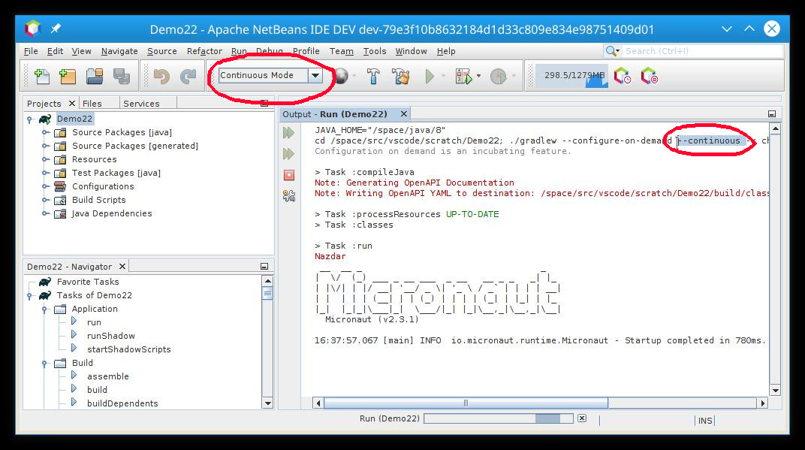805x450 pixels.
Task: Open the Debug Project dropdown arrow
Action: point(478,76)
